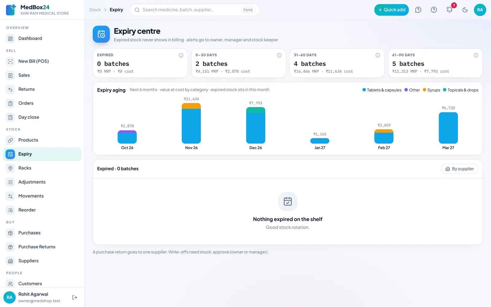Image resolution: width=491 pixels, height=307 pixels.
Task: Click the Nothing expired on the shelf text
Action: click(x=288, y=219)
